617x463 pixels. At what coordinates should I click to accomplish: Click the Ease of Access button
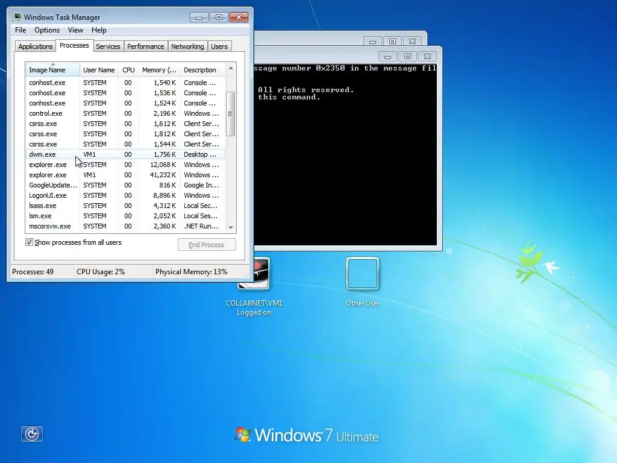[x=32, y=434]
